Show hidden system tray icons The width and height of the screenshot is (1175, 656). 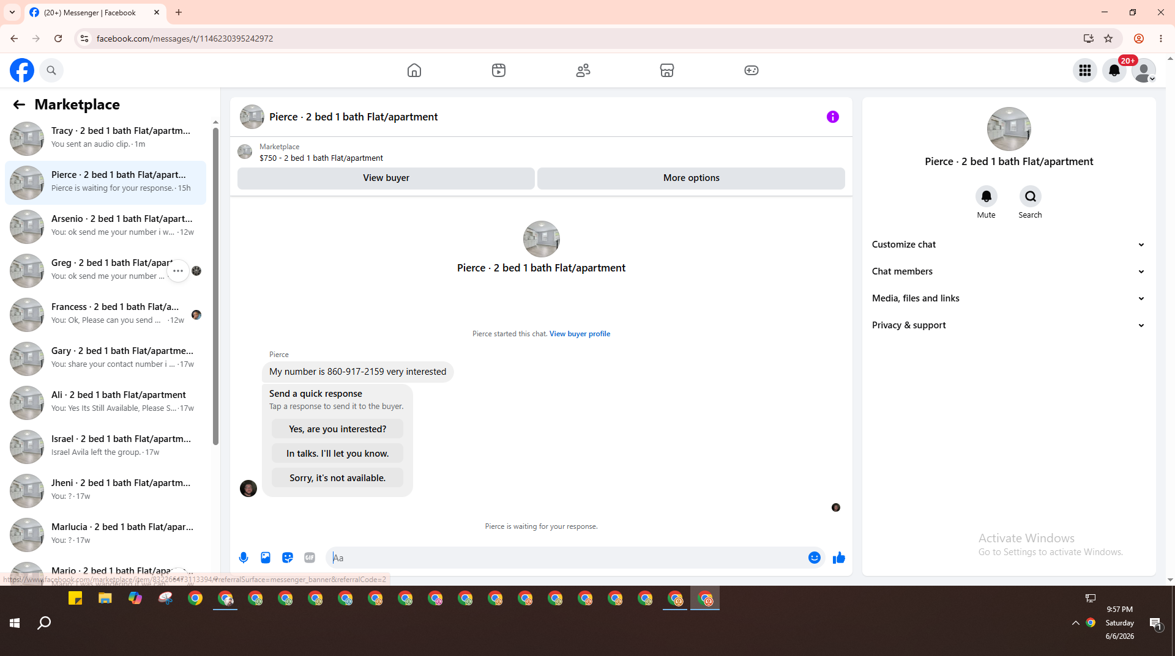tap(1076, 623)
